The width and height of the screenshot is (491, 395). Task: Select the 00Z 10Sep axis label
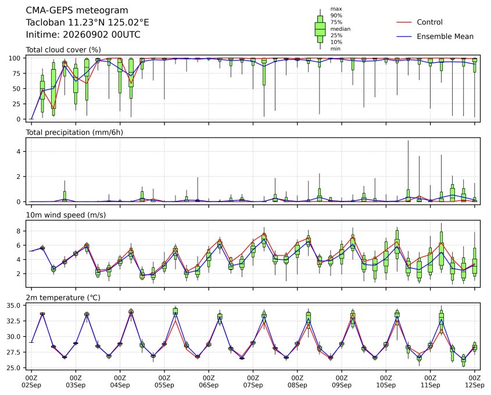386,382
